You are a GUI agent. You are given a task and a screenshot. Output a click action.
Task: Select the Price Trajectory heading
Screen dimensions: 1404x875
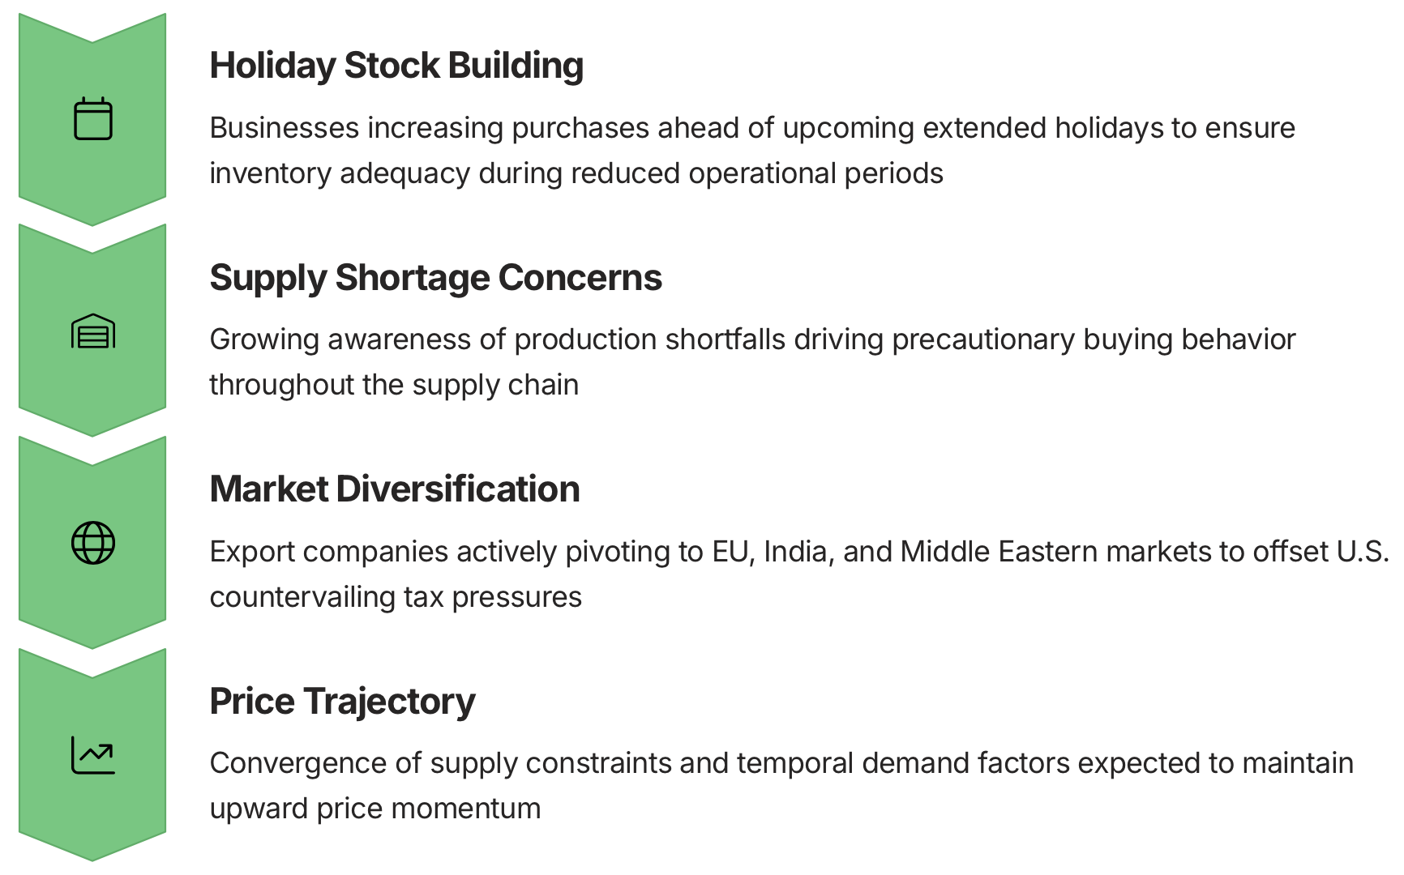pyautogui.click(x=342, y=702)
